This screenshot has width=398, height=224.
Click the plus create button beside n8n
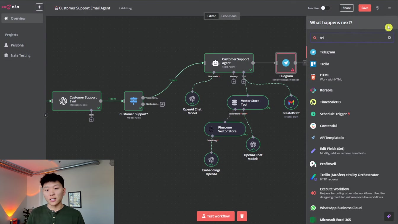tap(39, 7)
